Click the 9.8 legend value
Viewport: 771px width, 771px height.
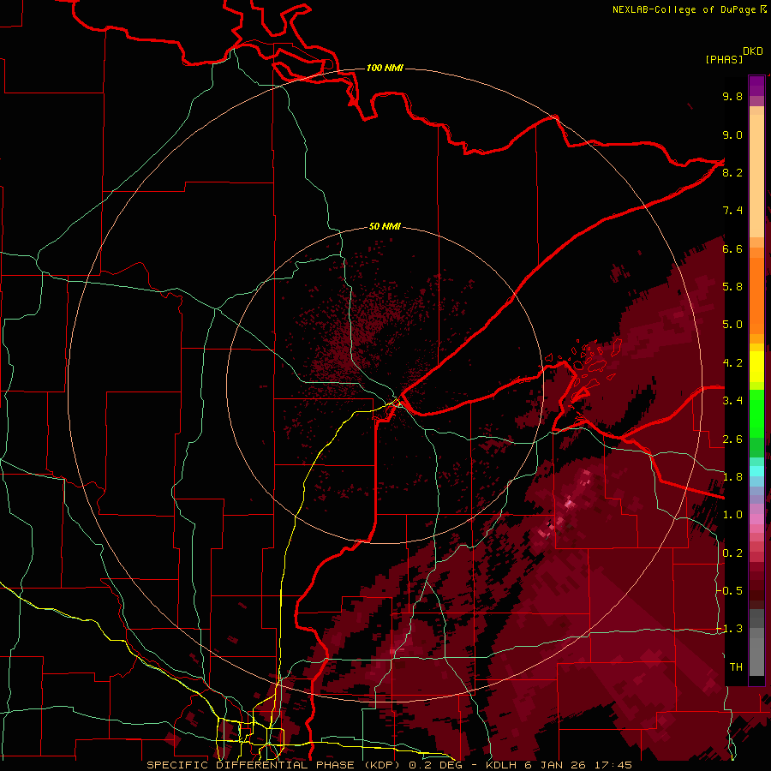[732, 96]
